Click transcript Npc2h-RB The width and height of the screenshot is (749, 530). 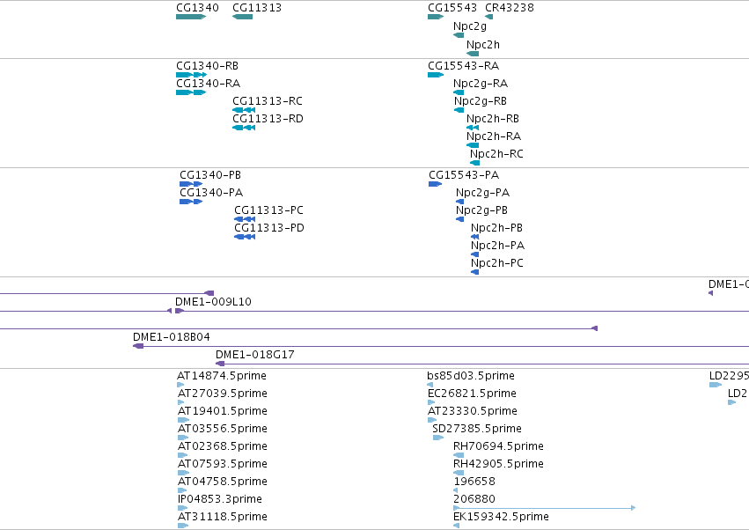coord(472,128)
